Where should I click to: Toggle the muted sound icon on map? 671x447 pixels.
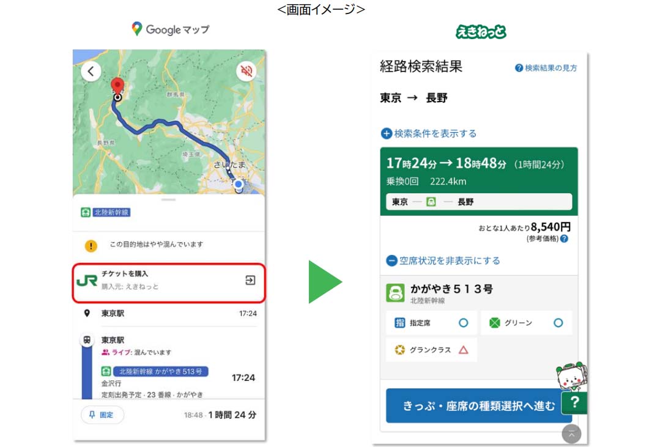click(x=247, y=70)
